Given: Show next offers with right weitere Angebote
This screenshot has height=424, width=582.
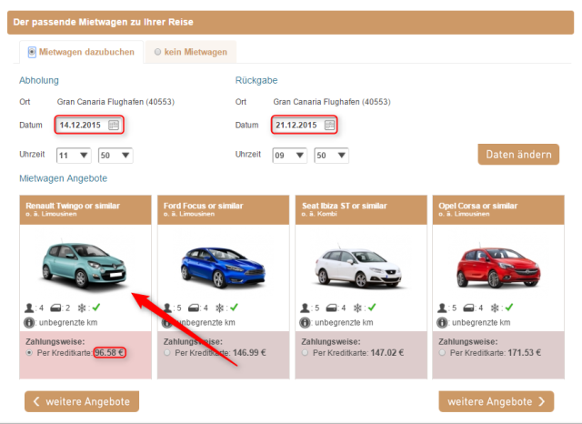Looking at the screenshot, I should pos(497,401).
